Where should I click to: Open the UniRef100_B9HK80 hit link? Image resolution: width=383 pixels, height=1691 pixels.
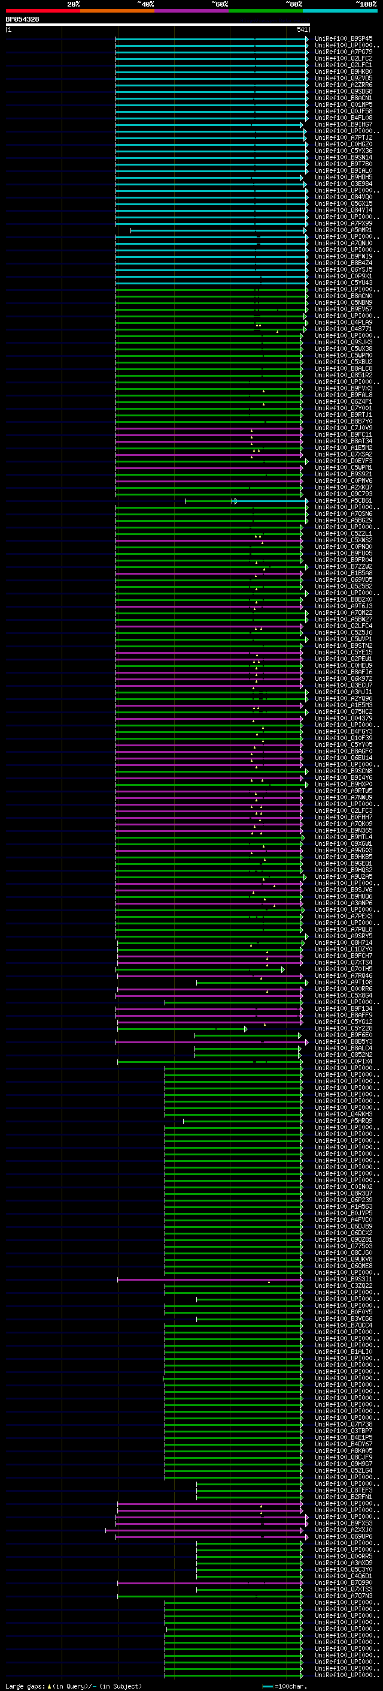click(x=344, y=71)
